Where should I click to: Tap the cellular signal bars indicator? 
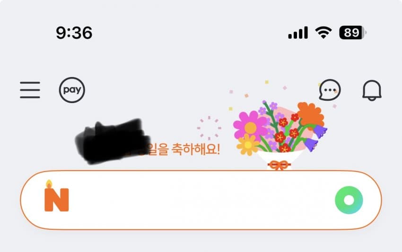tap(298, 33)
